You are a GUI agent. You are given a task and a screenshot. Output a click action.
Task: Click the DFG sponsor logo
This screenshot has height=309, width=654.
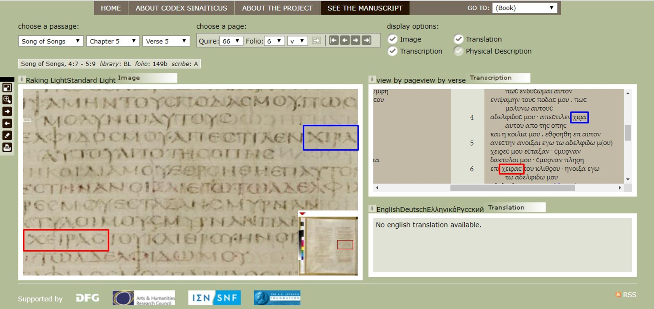[x=87, y=298]
